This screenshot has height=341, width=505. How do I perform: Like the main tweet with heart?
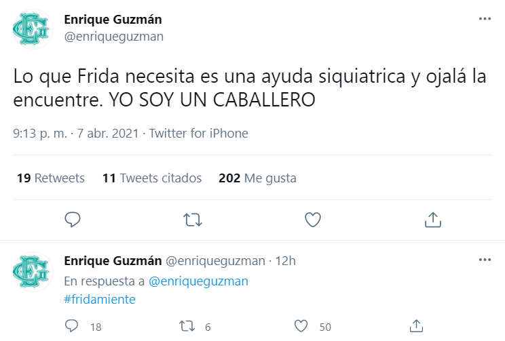pyautogui.click(x=312, y=220)
